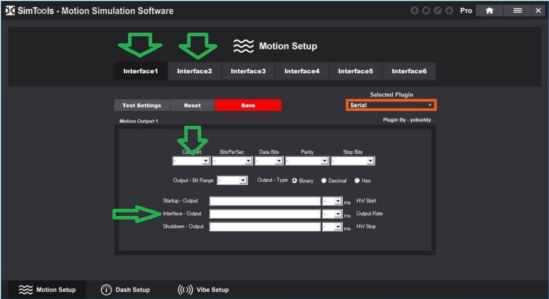549x299 pixels.
Task: Click the Home icon in title bar
Action: pyautogui.click(x=489, y=11)
